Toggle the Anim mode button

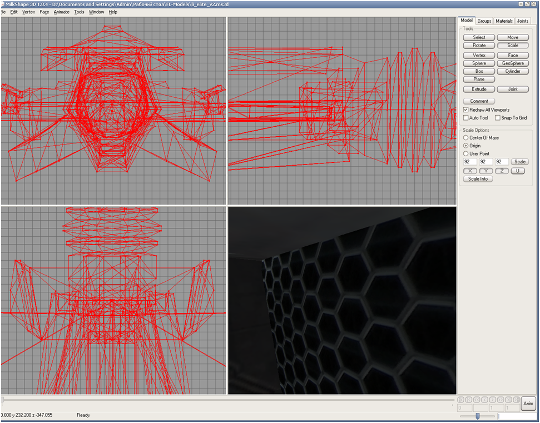528,404
